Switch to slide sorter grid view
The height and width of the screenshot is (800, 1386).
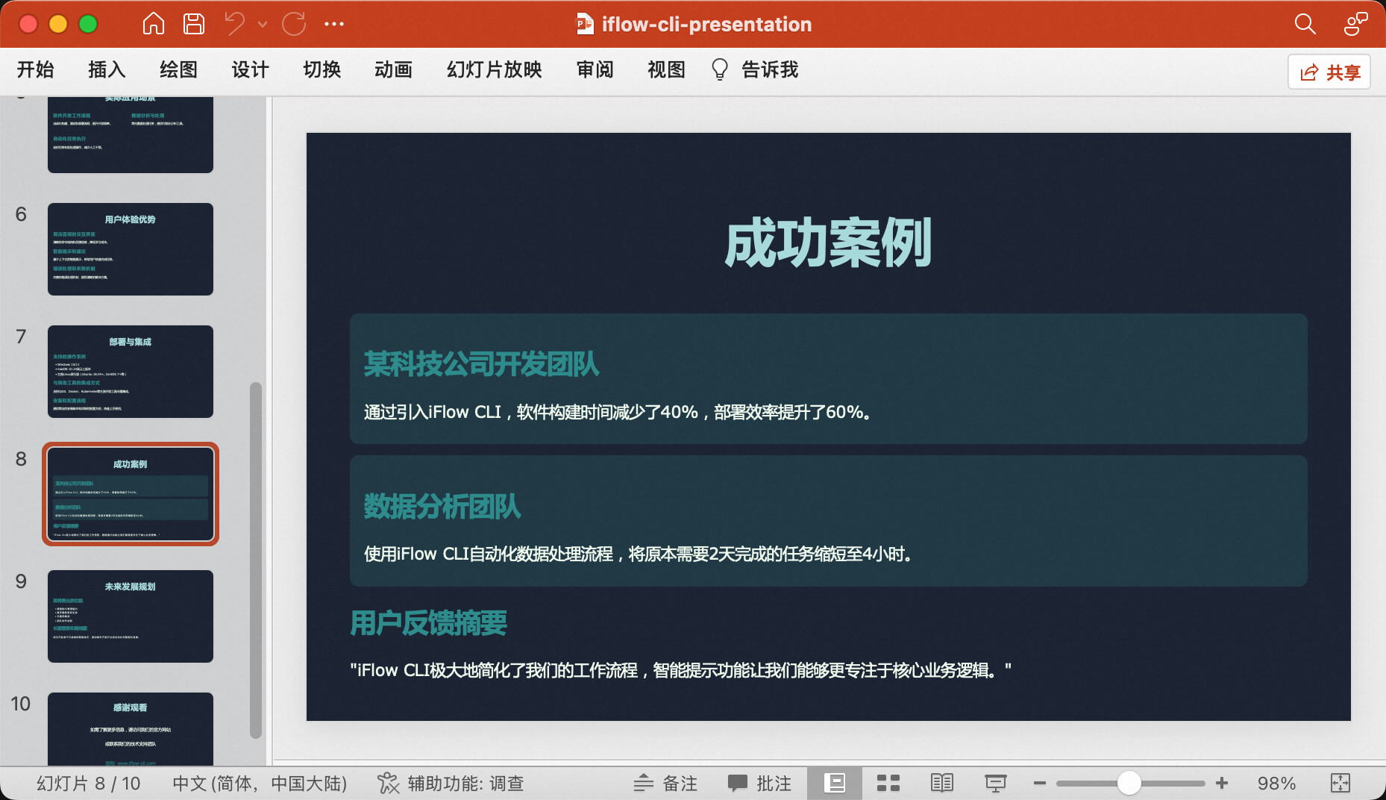click(888, 783)
